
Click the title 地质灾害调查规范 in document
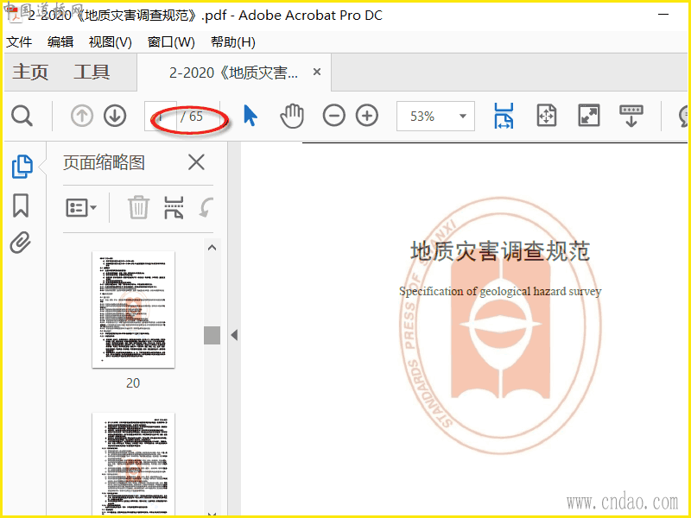[x=500, y=251]
